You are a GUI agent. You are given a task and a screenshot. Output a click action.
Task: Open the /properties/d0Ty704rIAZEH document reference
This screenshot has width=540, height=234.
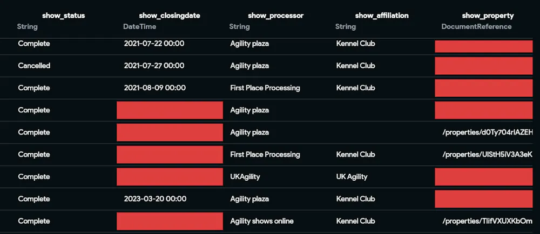[x=488, y=132]
